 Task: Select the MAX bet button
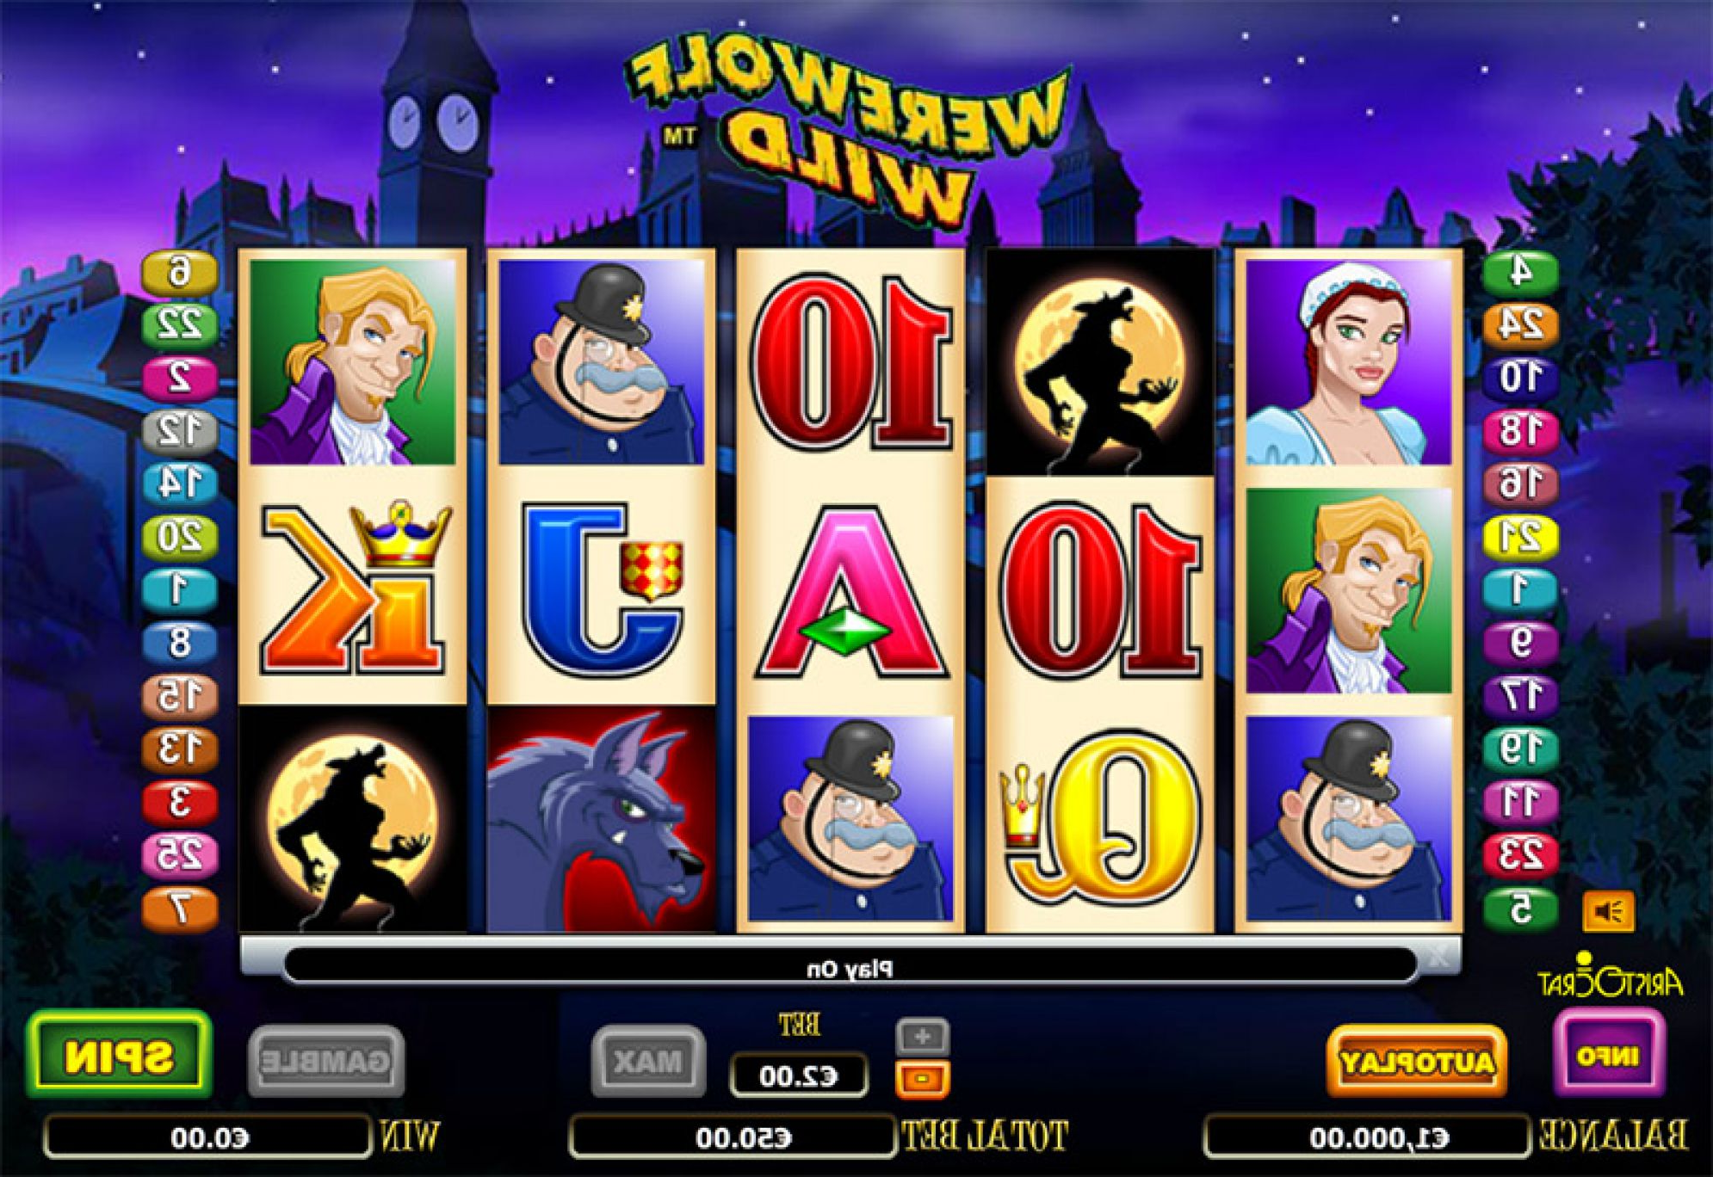click(x=648, y=1062)
